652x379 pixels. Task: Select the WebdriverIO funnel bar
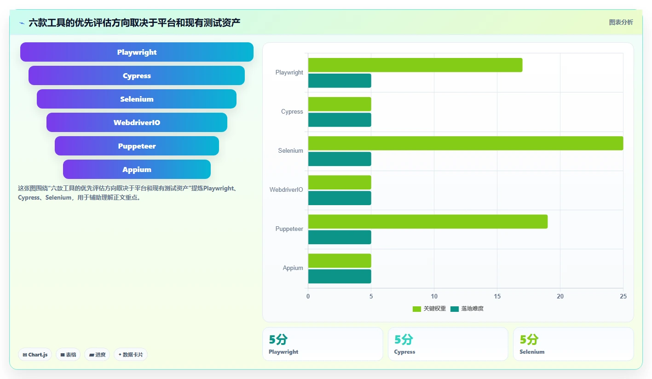tap(137, 122)
